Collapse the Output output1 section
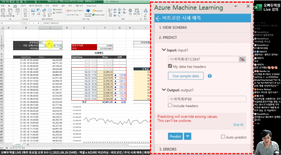 point(164,90)
